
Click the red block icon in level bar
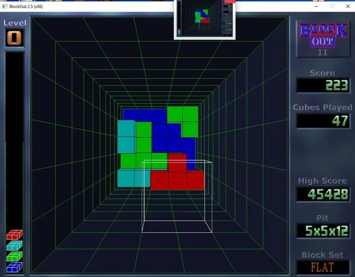coord(14,235)
